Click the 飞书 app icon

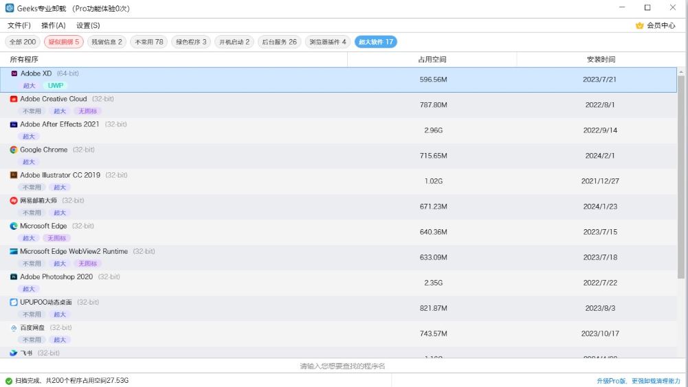click(x=14, y=353)
